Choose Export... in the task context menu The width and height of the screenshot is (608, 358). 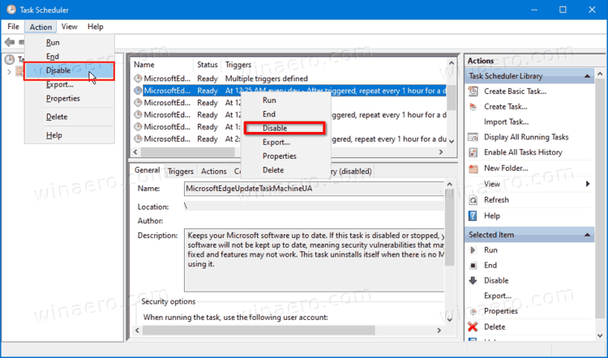286,143
